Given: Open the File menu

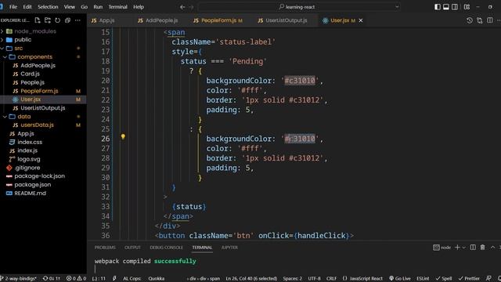Looking at the screenshot, I should pyautogui.click(x=13, y=7).
